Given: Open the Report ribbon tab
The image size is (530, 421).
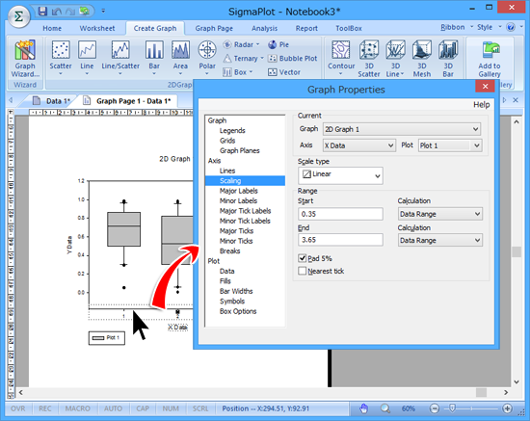Looking at the screenshot, I should 306,28.
